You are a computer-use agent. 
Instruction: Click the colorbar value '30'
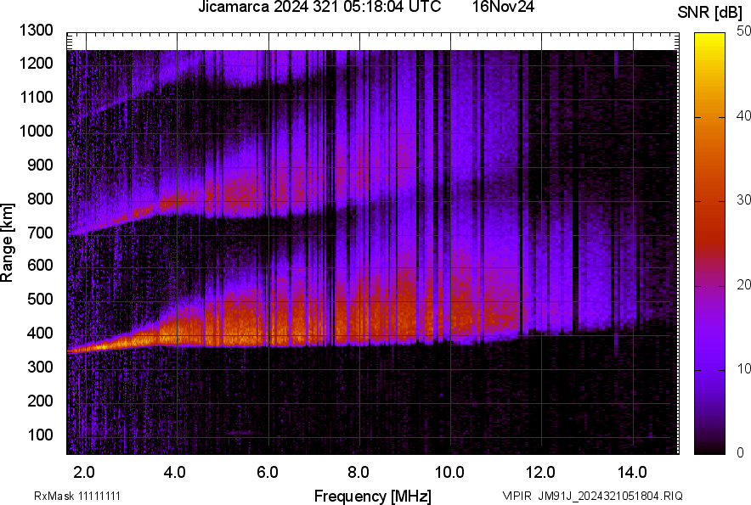click(x=743, y=199)
